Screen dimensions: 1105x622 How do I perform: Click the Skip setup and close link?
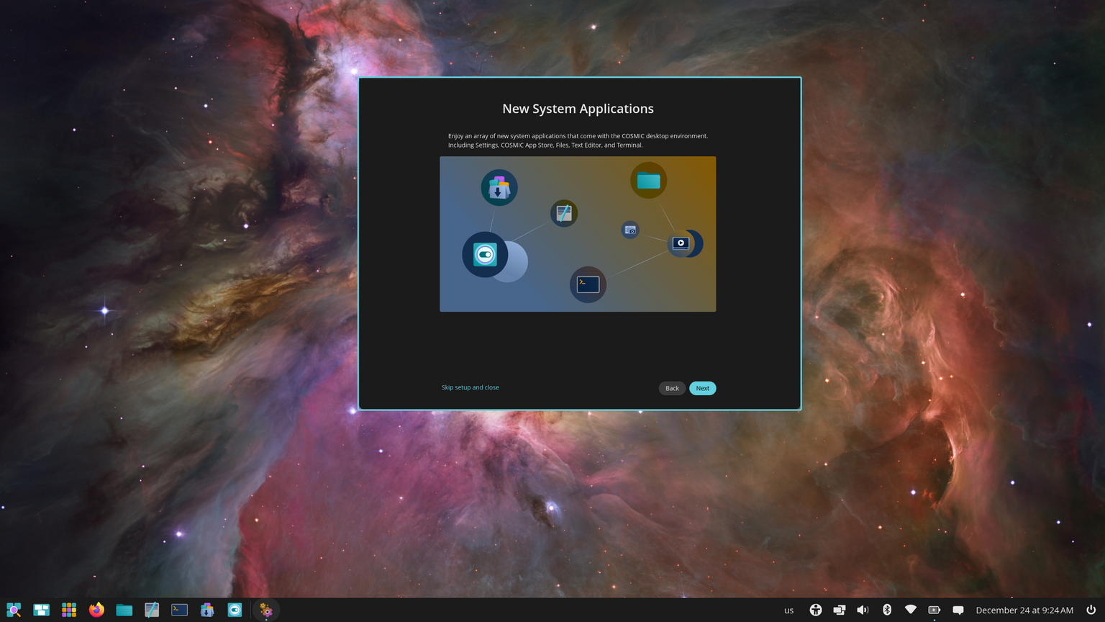pos(470,387)
